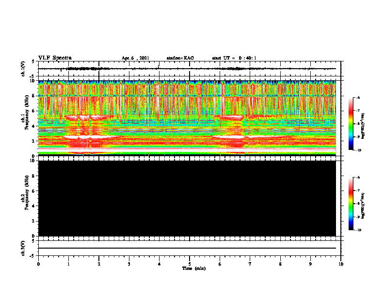Screen dimensions: 384x296
Task: Click the "1" tick on Time axis
Action: 68,264
